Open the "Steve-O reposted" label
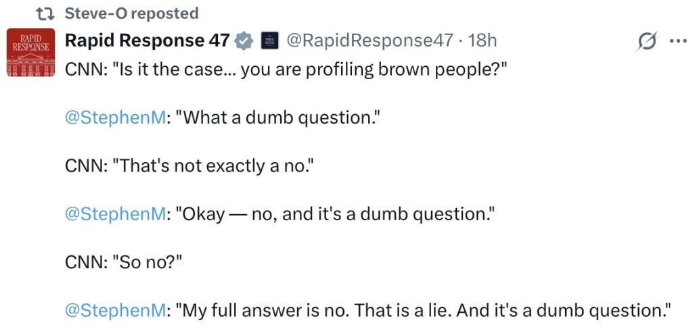The height and width of the screenshot is (331, 693). pyautogui.click(x=131, y=14)
